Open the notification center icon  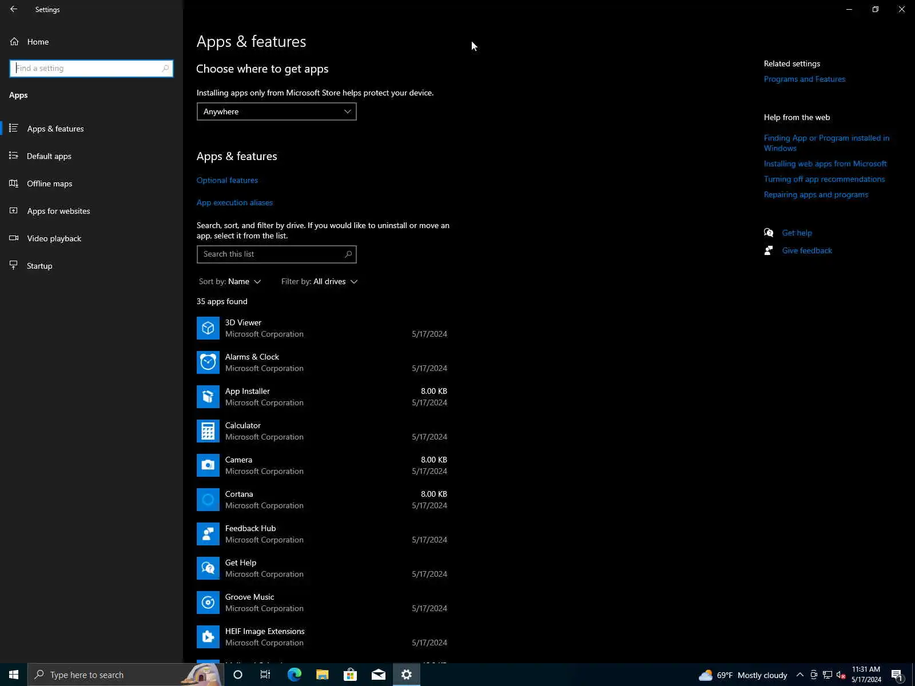[897, 675]
